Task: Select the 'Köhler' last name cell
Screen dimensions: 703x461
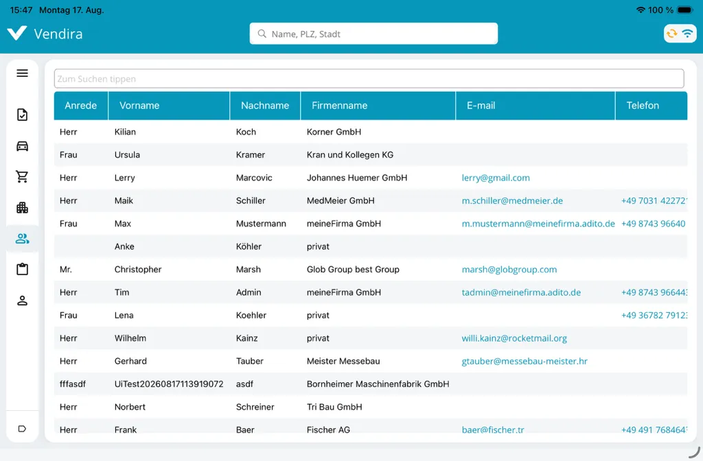Action: [249, 246]
